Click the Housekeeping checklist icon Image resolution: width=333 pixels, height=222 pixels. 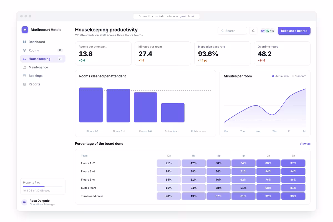click(24, 59)
